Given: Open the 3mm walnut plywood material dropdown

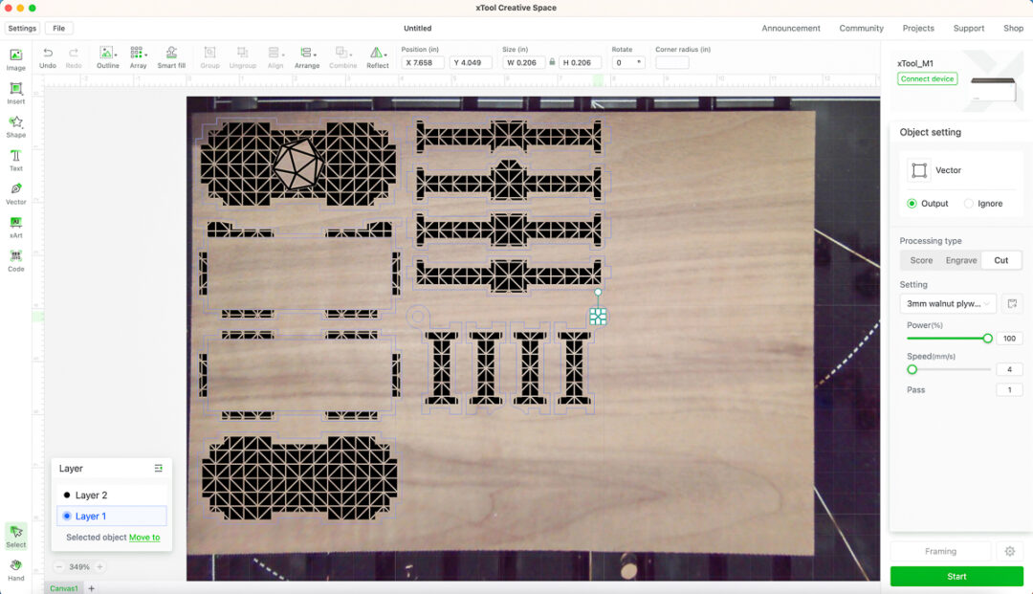Looking at the screenshot, I should [947, 303].
